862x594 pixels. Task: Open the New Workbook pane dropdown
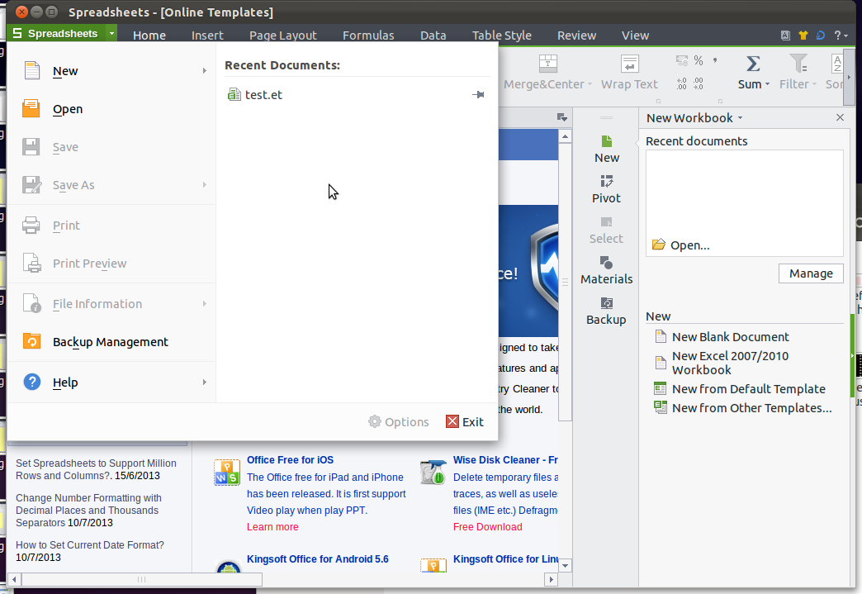(x=740, y=117)
